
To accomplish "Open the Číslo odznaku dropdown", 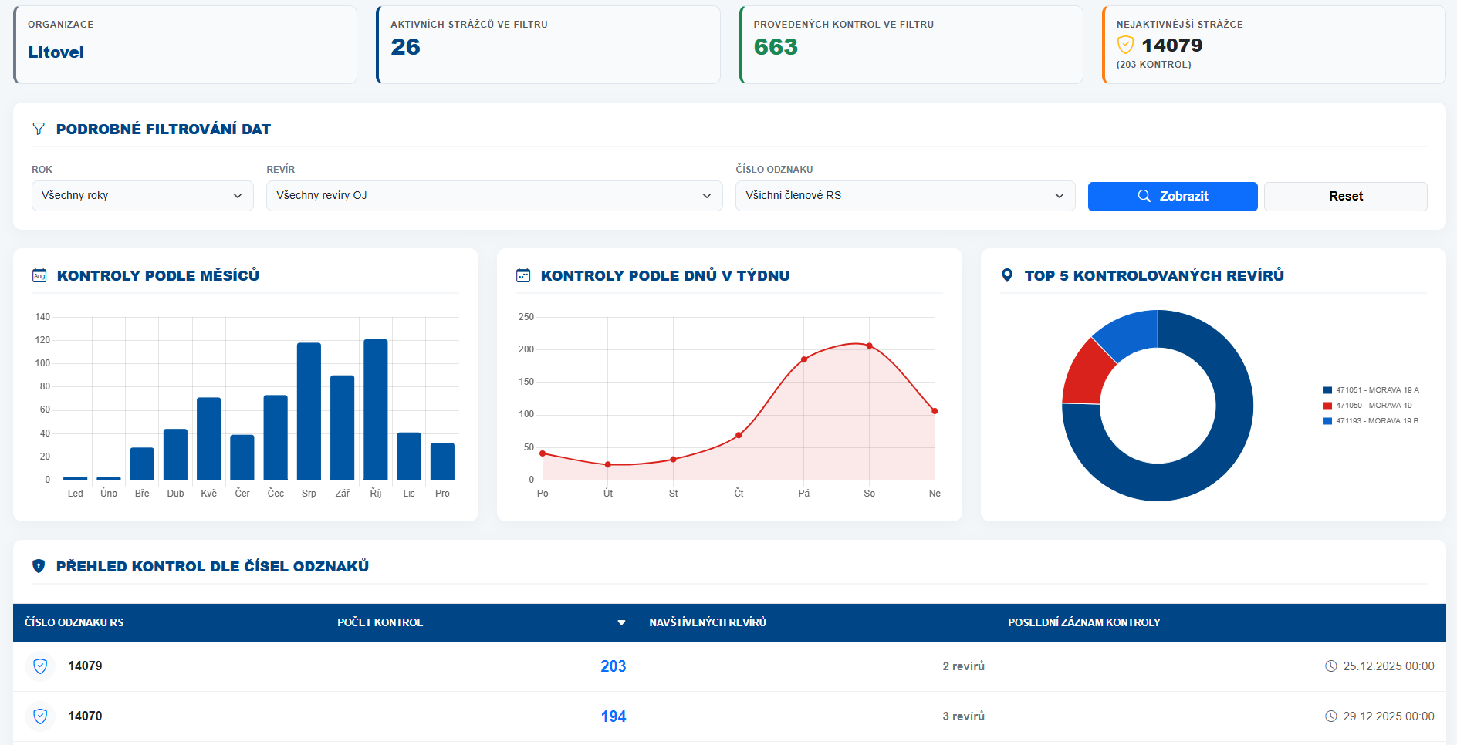I will tap(904, 196).
